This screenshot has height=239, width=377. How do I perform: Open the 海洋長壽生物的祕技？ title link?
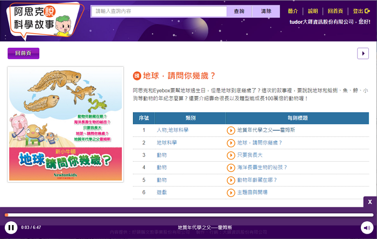point(262,168)
